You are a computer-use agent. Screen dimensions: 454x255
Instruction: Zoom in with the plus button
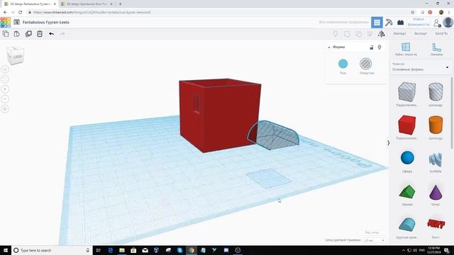click(x=5, y=89)
